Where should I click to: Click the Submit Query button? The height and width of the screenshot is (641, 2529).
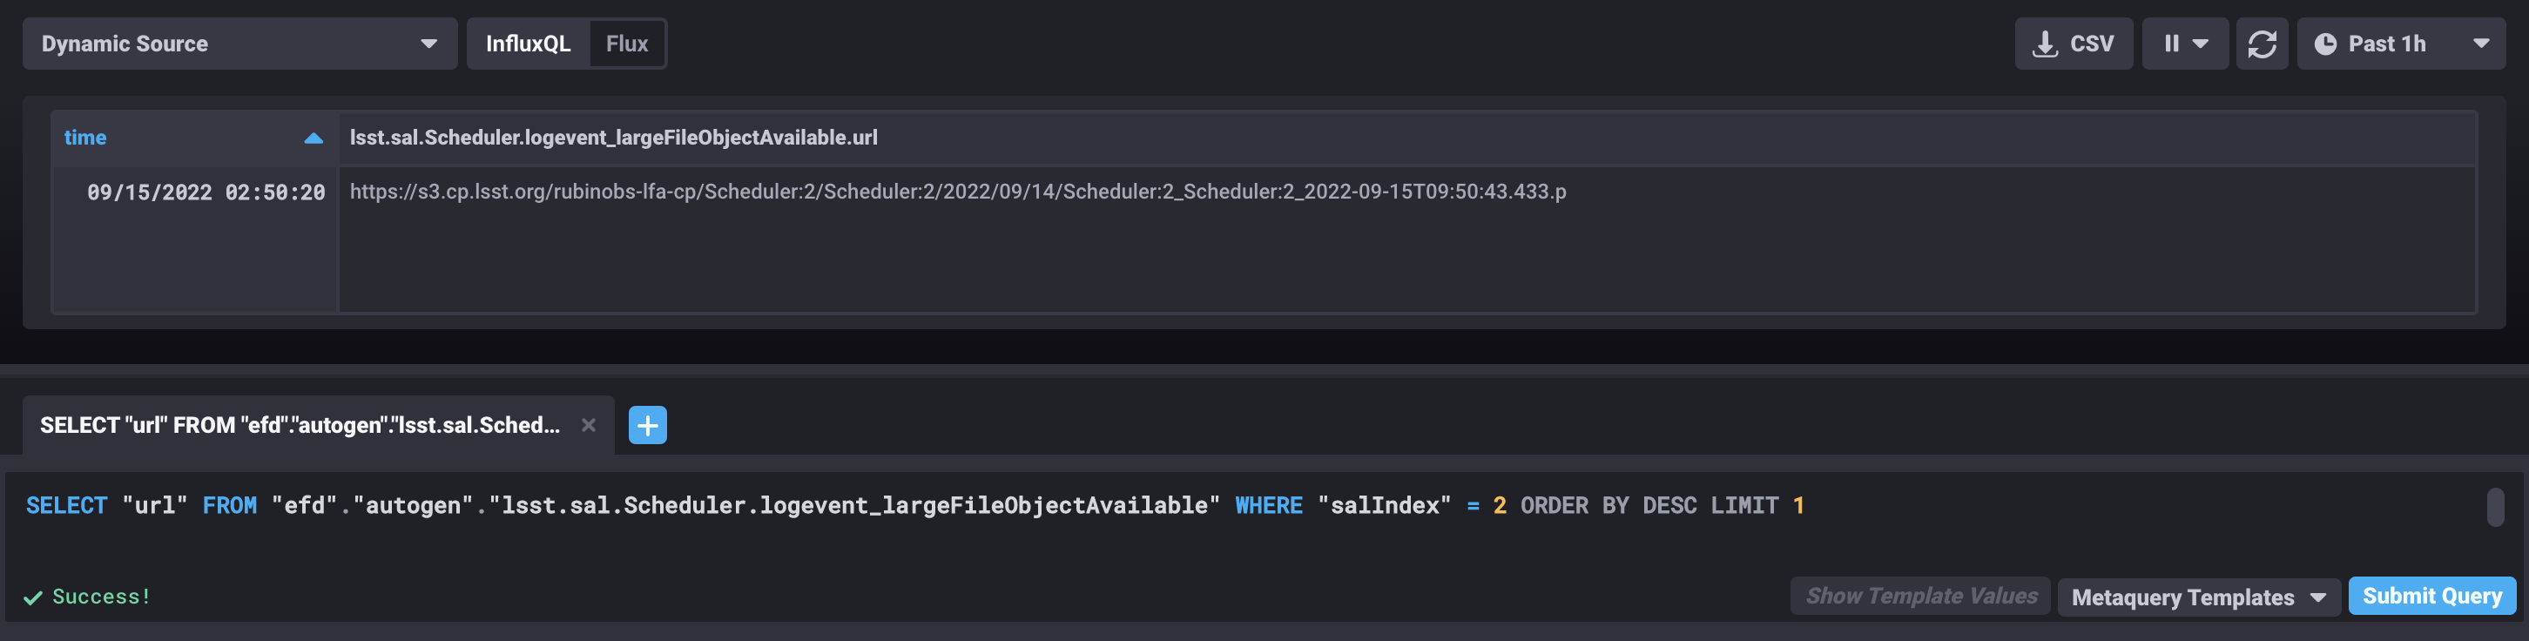point(2431,596)
